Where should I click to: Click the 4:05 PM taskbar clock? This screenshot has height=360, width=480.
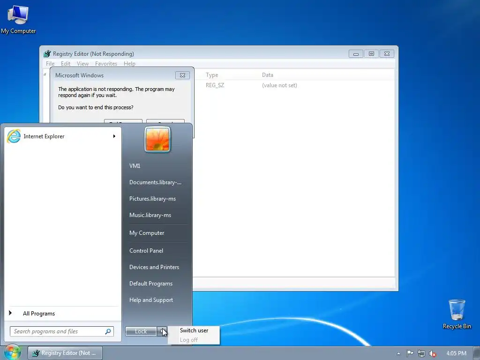click(456, 353)
